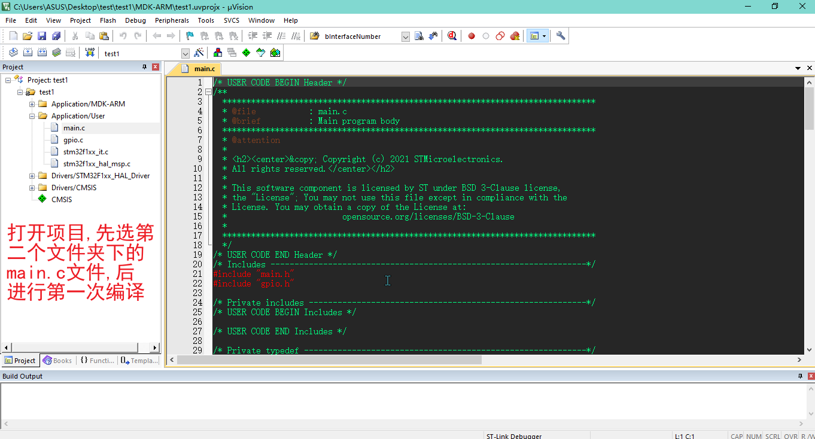The height and width of the screenshot is (439, 815).
Task: Click the incremental find binoculars icon
Action: pyautogui.click(x=433, y=36)
